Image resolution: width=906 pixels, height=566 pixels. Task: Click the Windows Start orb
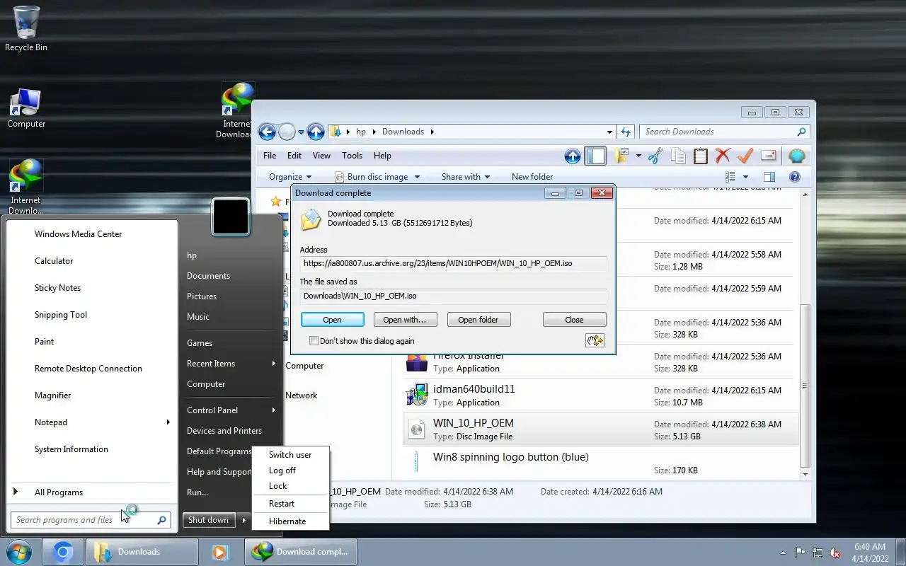18,552
